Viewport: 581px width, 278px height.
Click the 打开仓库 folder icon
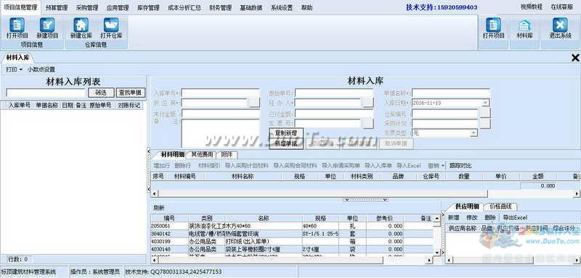click(x=111, y=25)
